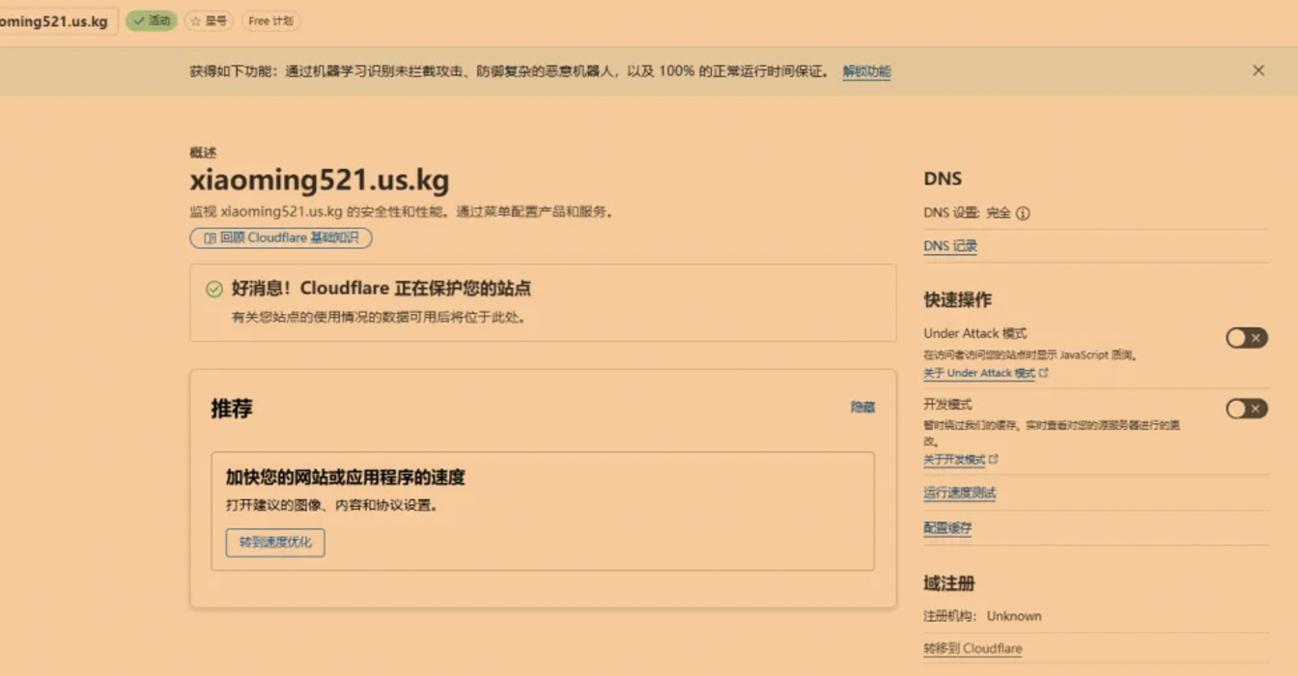Click 配置缓存 link

click(947, 528)
